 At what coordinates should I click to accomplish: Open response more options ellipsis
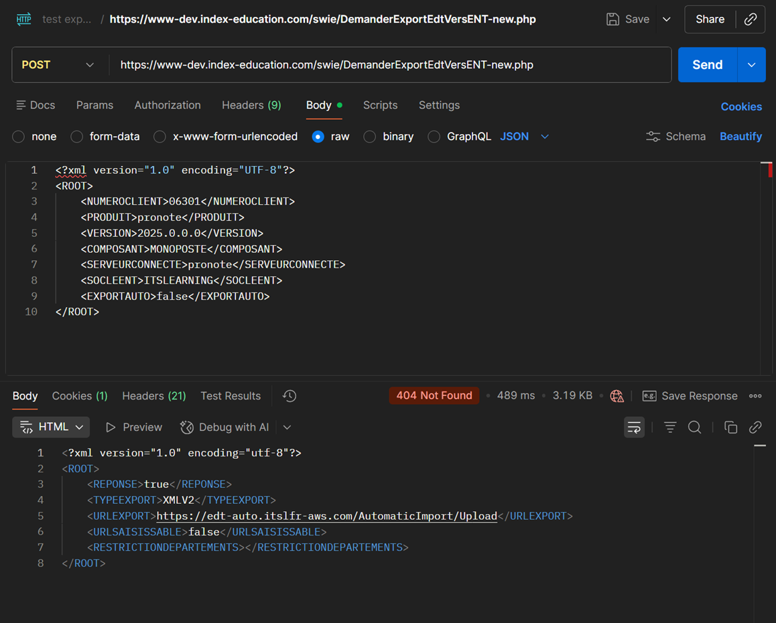coord(755,395)
